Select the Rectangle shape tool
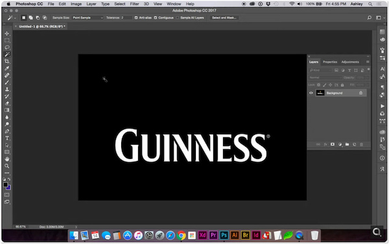The width and height of the screenshot is (389, 244). 7,152
